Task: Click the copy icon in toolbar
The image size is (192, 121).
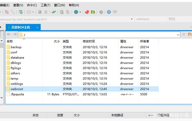Action: (61, 12)
